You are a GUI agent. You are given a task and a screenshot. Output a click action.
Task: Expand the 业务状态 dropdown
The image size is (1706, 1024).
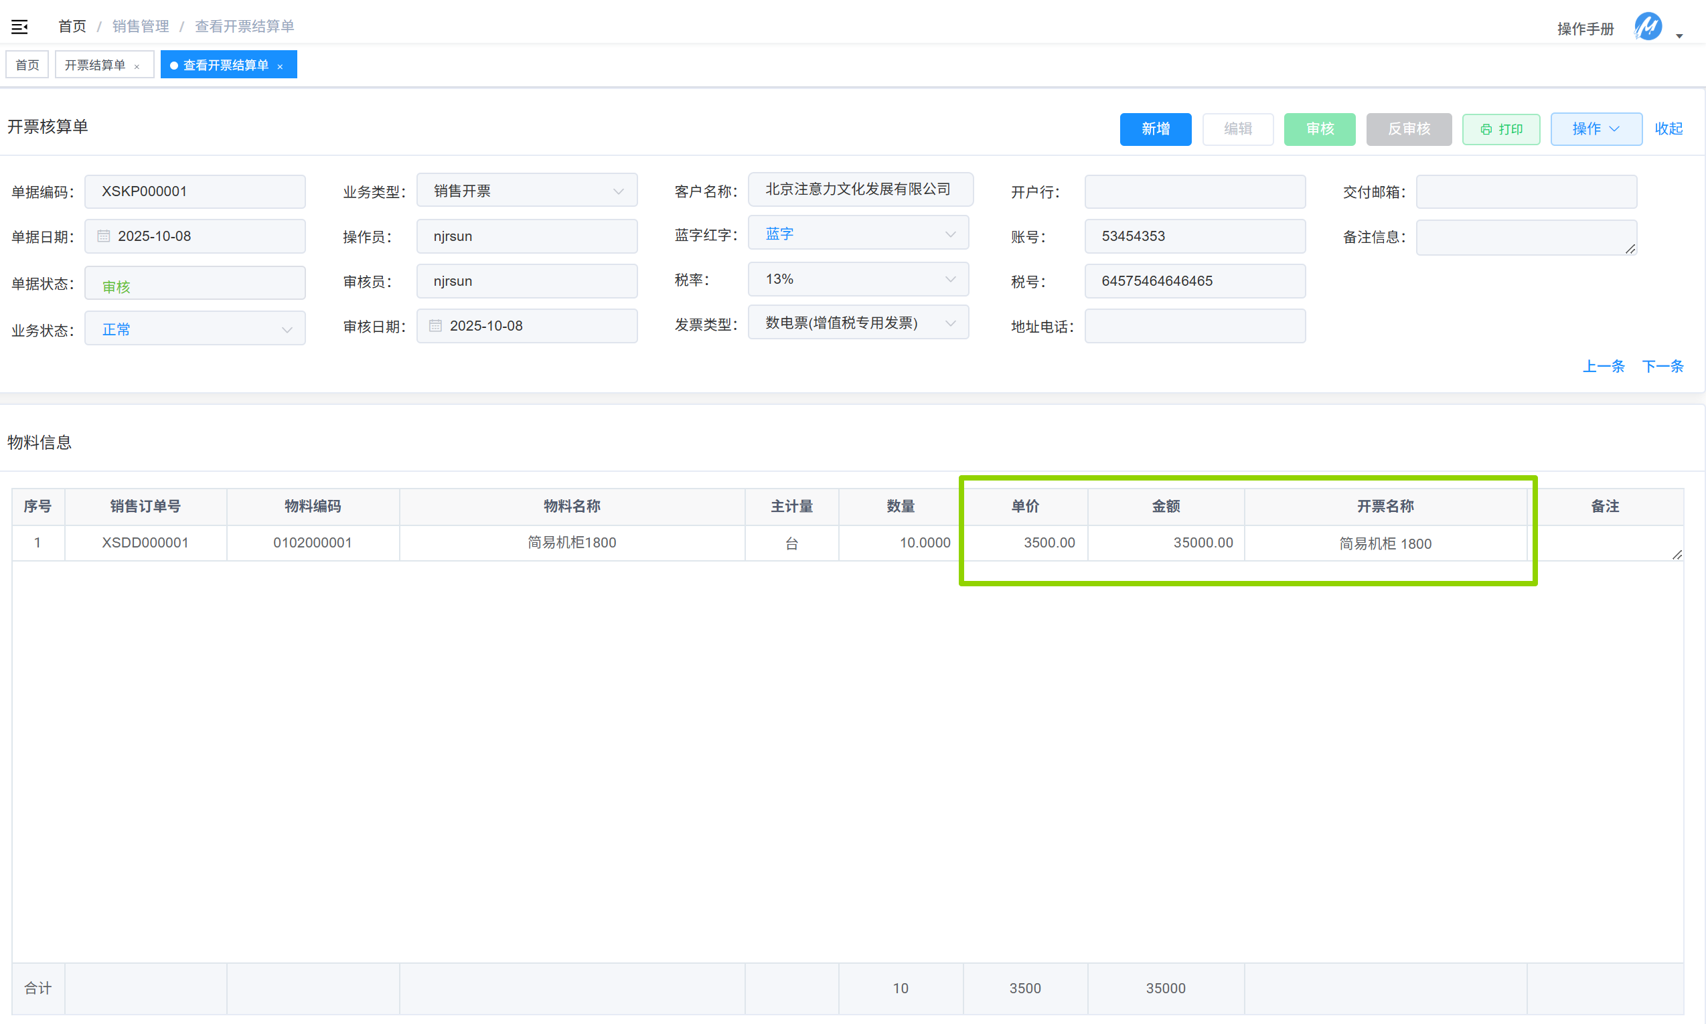pos(287,330)
